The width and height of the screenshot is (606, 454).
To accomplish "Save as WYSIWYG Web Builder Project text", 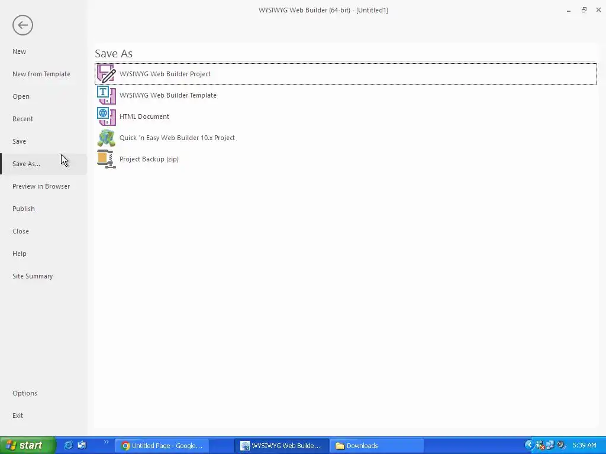I will (165, 74).
